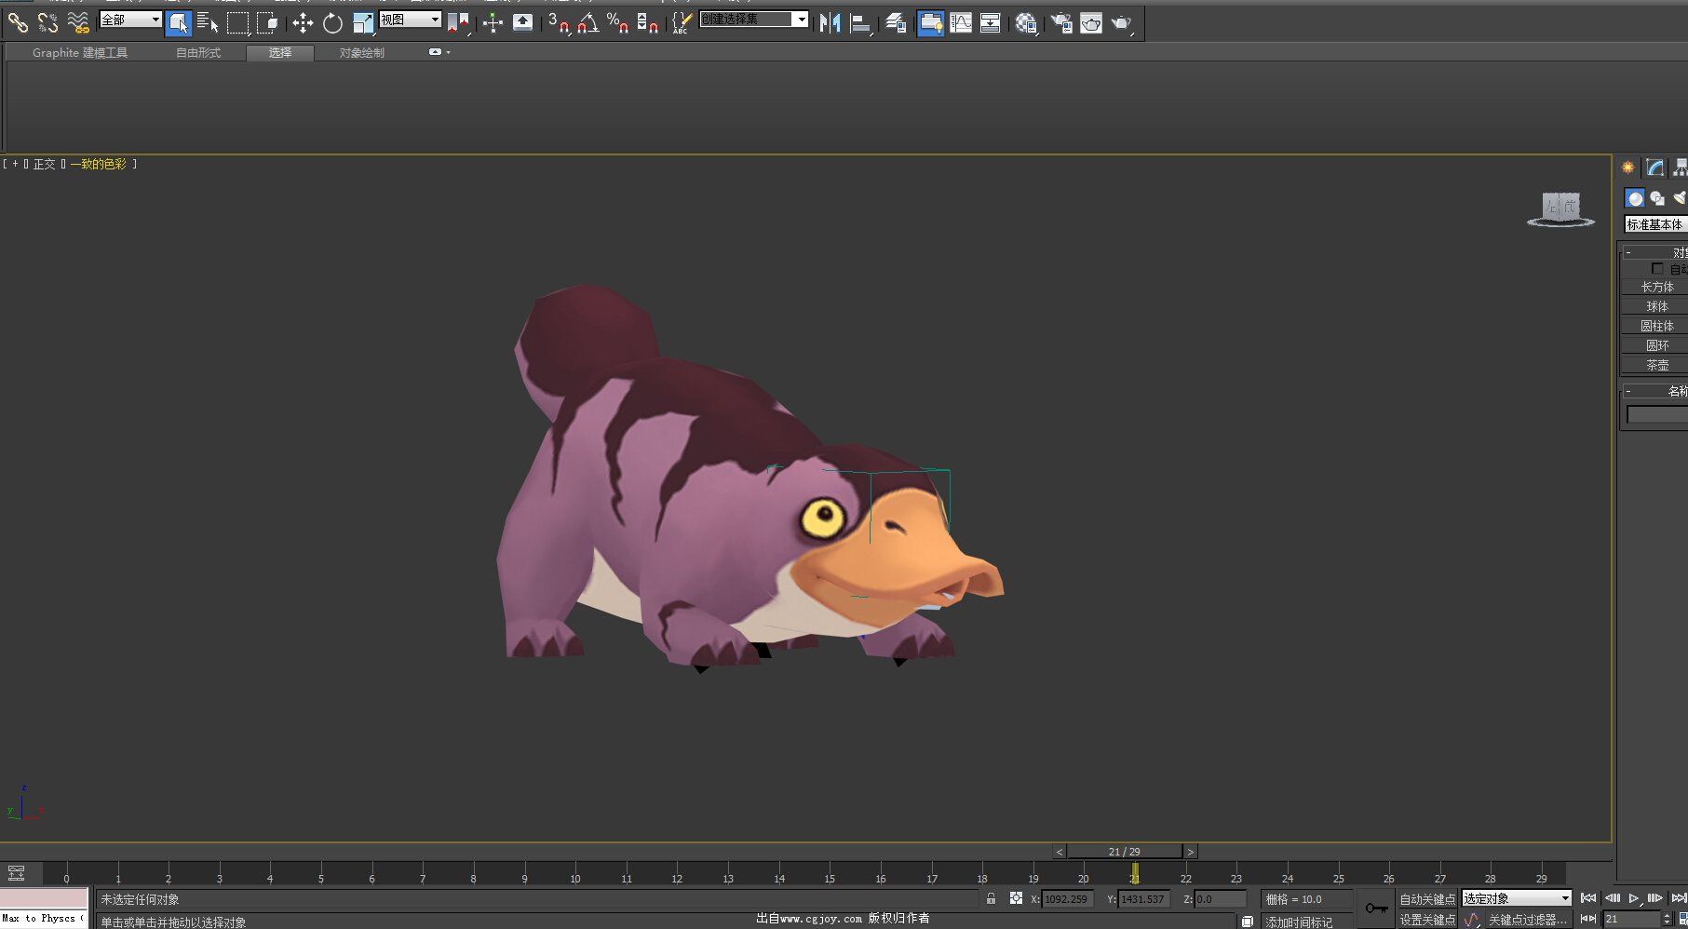The image size is (1688, 929).
Task: Toggle the 3D Snaps button
Action: [559, 23]
